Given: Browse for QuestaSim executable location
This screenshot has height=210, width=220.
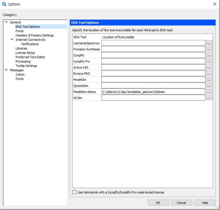Looking at the screenshot, I should [x=209, y=85].
